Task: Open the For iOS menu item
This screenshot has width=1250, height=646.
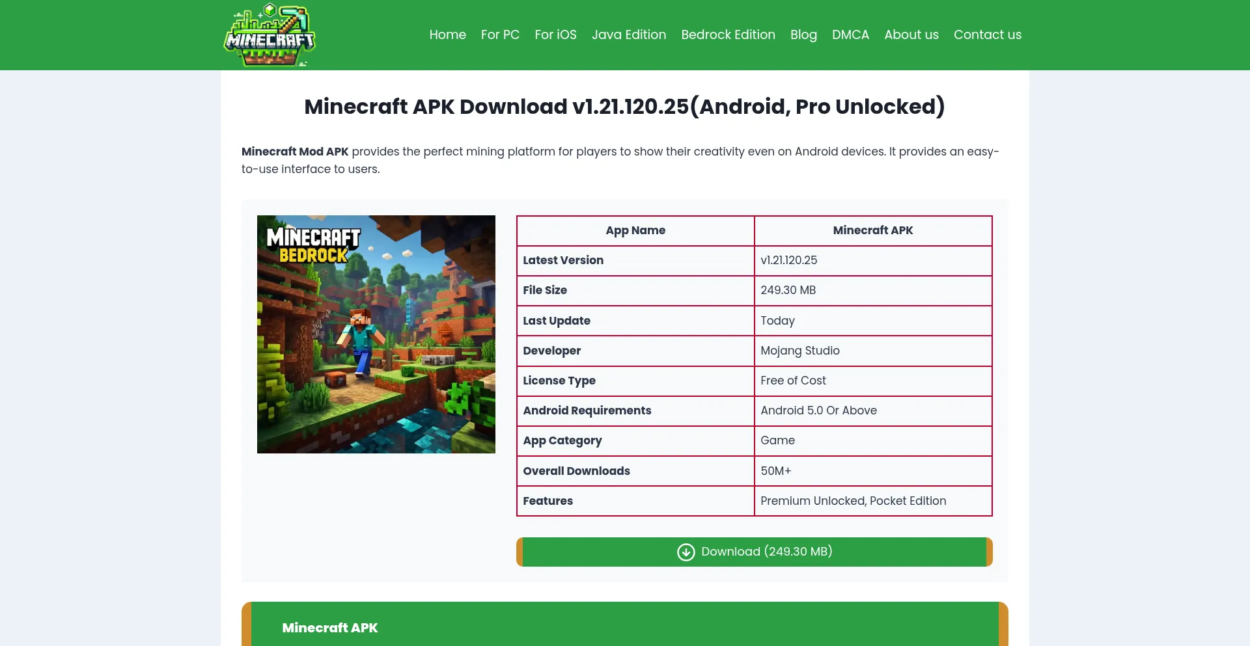Action: tap(555, 35)
